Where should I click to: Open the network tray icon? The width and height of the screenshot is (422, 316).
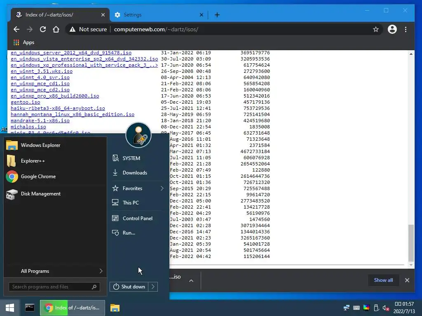tap(346, 308)
